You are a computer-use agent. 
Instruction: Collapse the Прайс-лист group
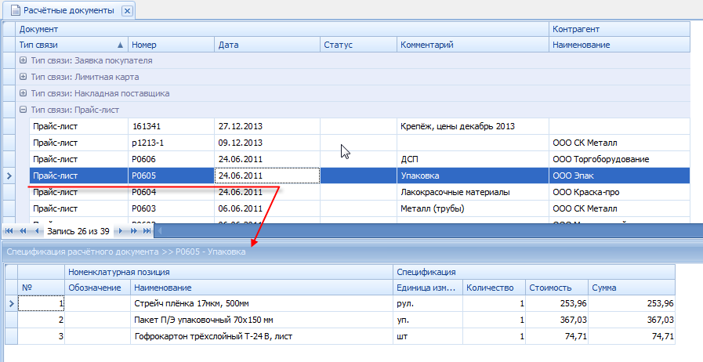tap(23, 110)
